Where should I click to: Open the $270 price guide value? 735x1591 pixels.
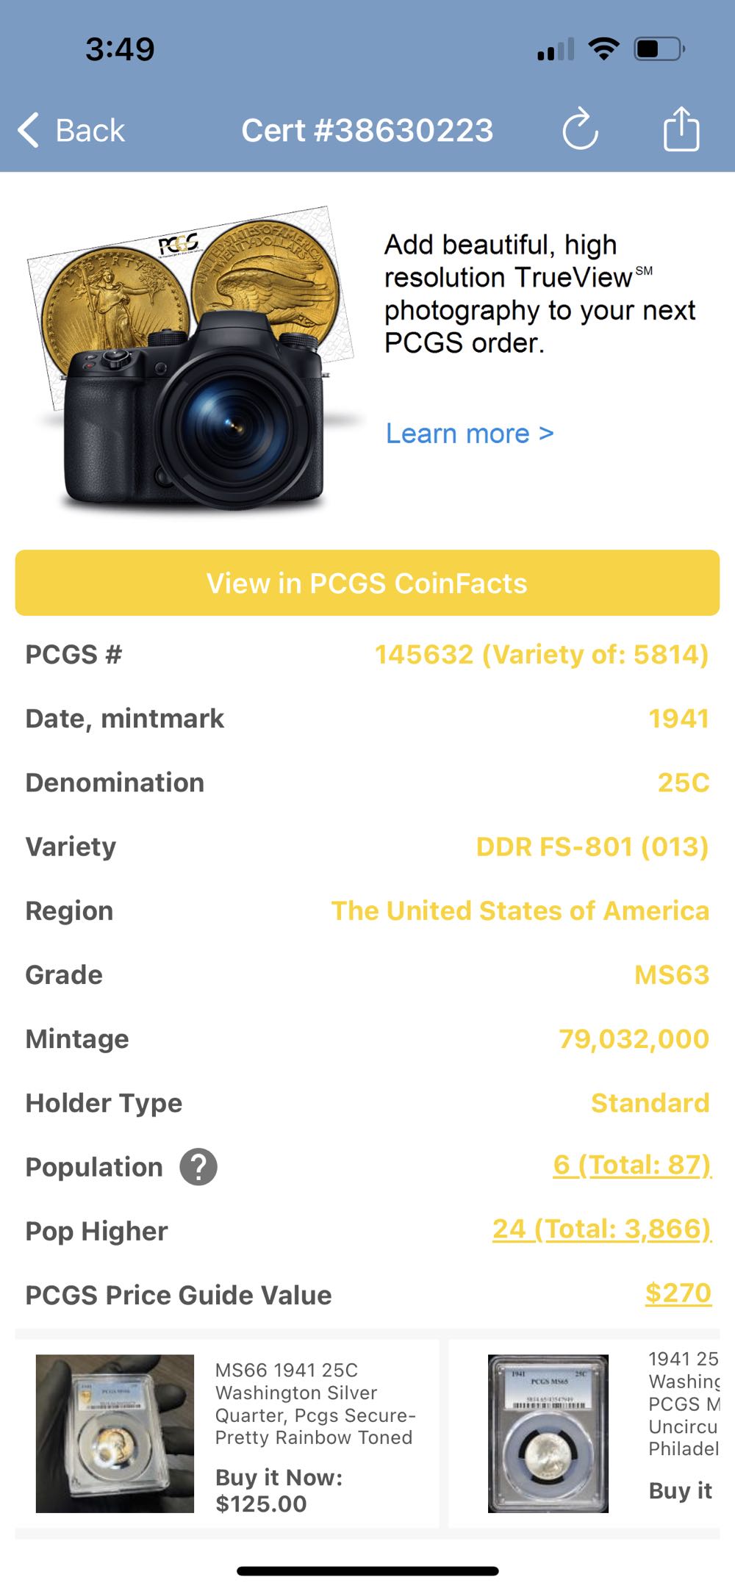(x=678, y=1293)
